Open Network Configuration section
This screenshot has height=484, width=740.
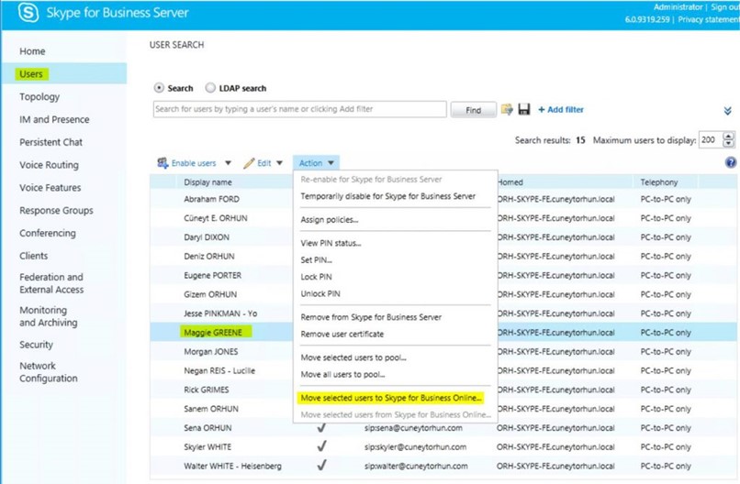[x=48, y=372]
